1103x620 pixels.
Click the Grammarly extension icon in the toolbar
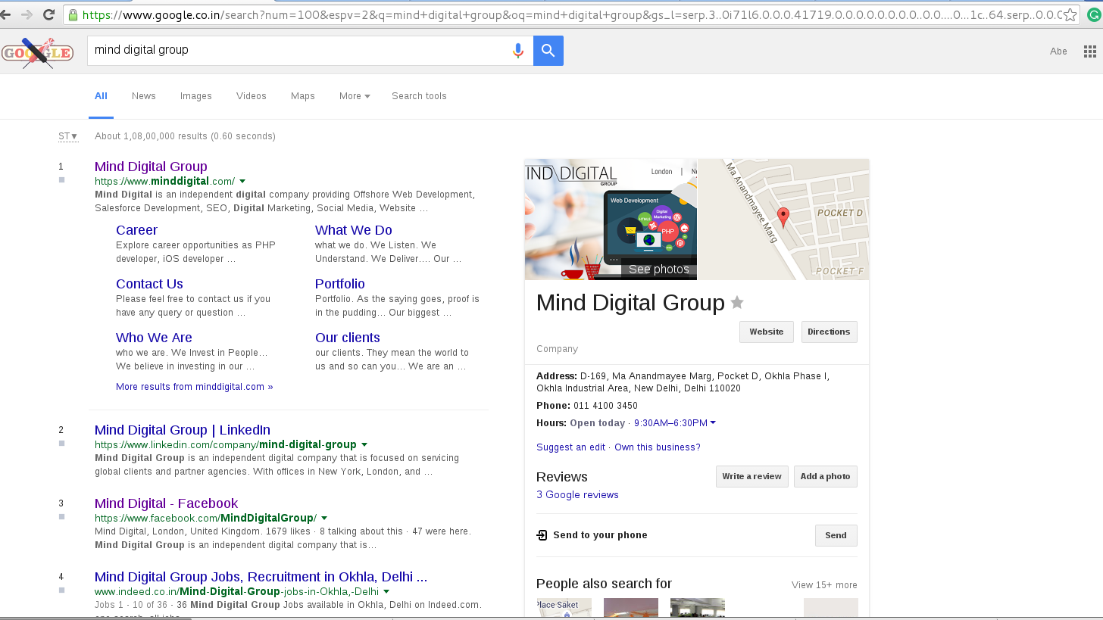pos(1094,14)
